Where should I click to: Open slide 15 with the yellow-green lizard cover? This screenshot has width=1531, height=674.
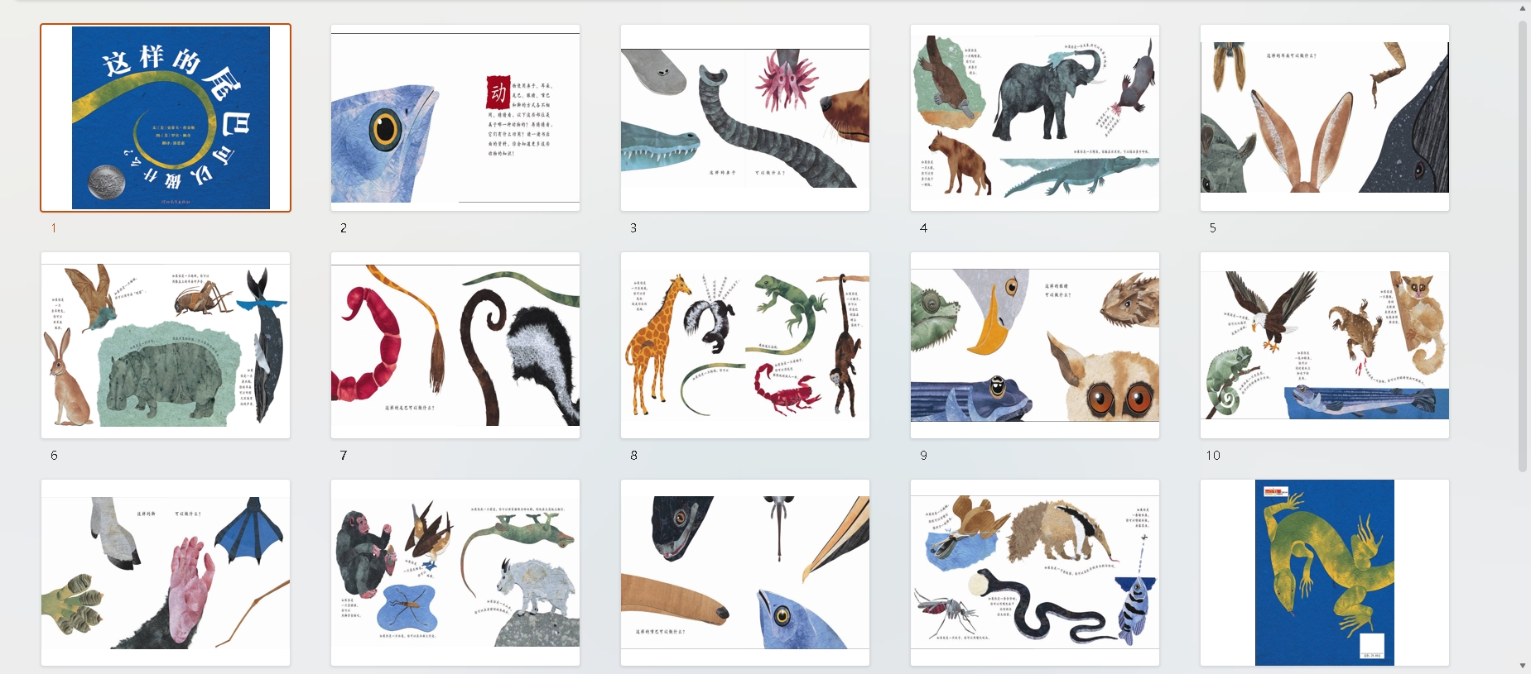click(x=1325, y=572)
